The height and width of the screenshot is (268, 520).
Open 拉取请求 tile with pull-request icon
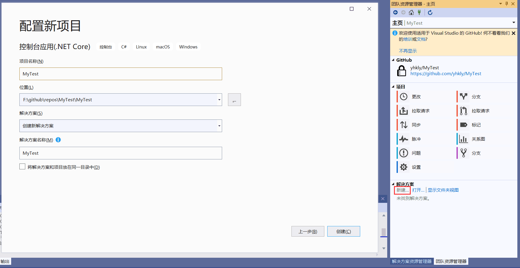tap(473, 111)
